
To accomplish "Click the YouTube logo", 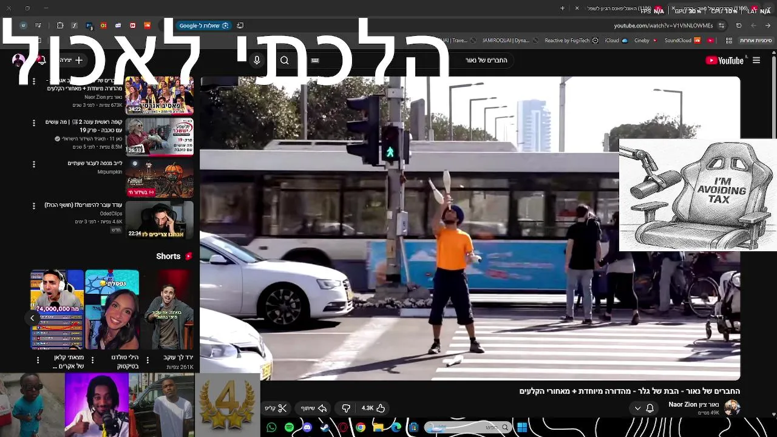I will click(x=725, y=60).
